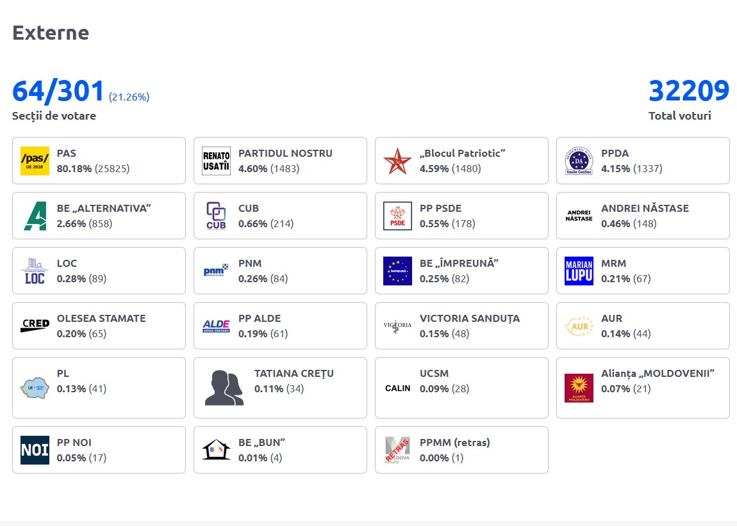Select BE „BUN" party name
The width and height of the screenshot is (737, 526).
tap(262, 442)
